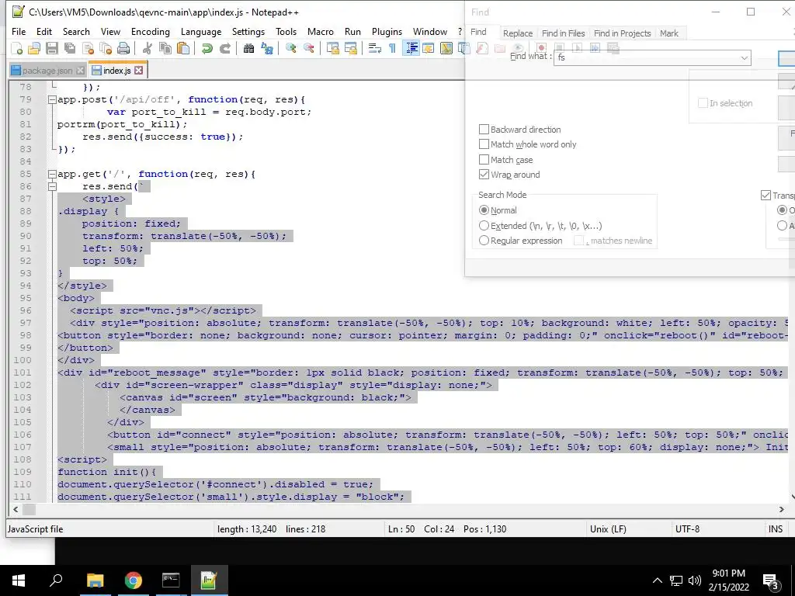The image size is (795, 596).
Task: Open the Macro menu
Action: [x=321, y=31]
